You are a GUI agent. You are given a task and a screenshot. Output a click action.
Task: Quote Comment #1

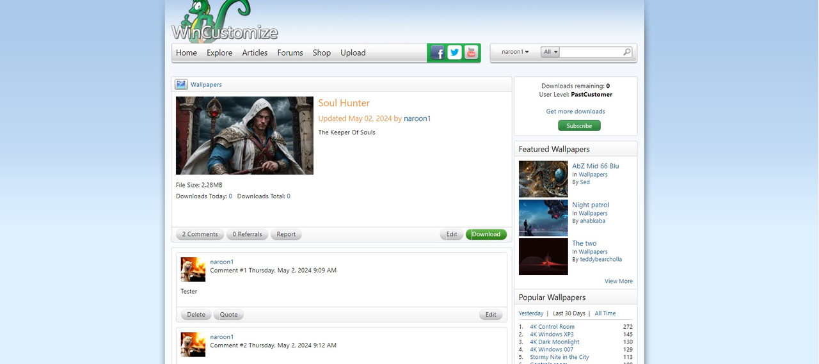tap(228, 315)
